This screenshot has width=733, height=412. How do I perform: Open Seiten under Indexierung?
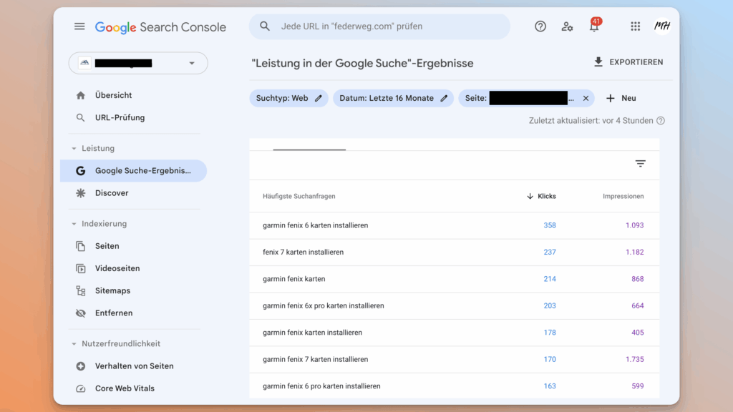[107, 246]
